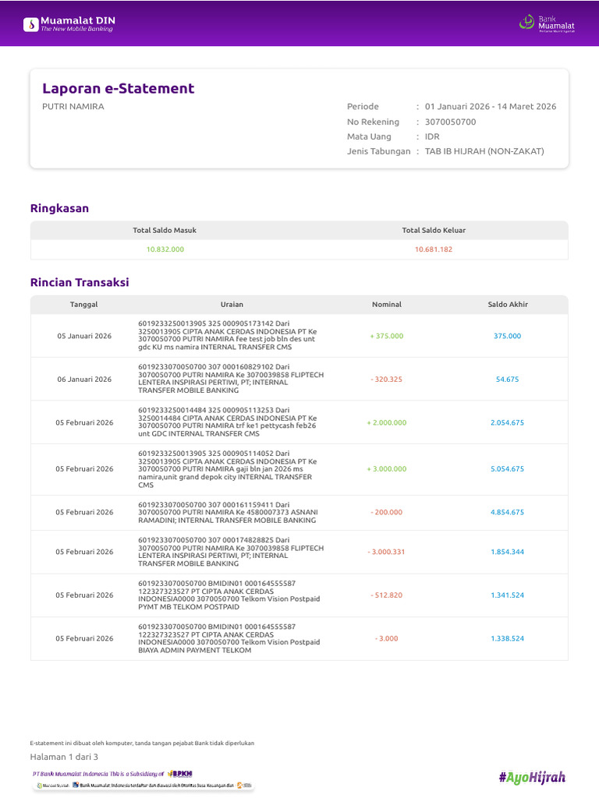Click the Saldo Akhir column header
This screenshot has width=599, height=798.
508,305
